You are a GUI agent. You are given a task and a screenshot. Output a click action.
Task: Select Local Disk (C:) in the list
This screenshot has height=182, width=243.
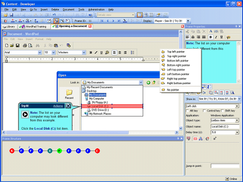(x=112, y=106)
